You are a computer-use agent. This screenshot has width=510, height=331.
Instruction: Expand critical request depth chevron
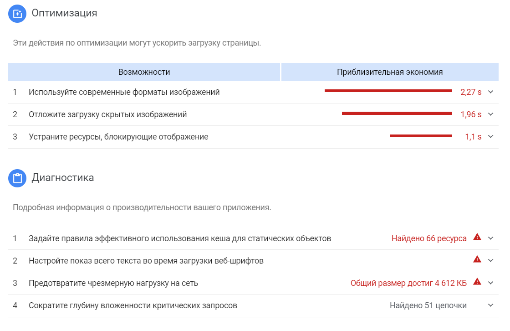tap(490, 305)
